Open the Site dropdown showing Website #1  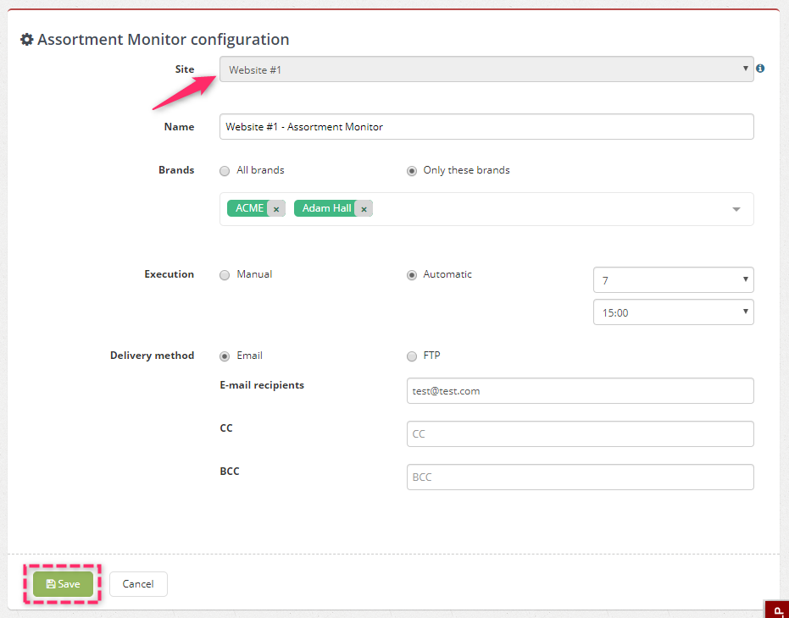[486, 69]
